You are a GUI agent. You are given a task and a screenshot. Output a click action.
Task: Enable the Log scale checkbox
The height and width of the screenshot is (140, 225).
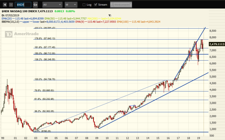click(84, 5)
